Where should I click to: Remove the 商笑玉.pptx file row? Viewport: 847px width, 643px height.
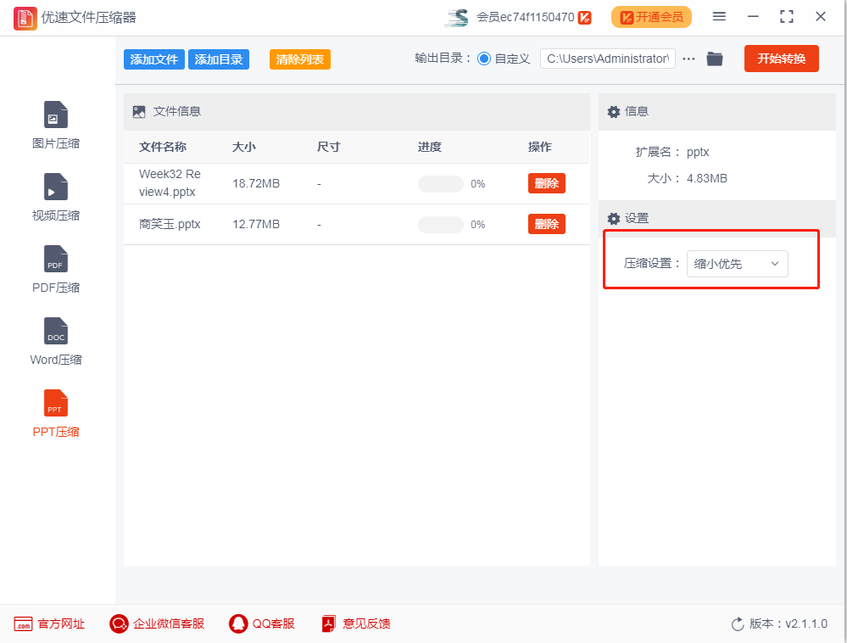click(x=546, y=224)
